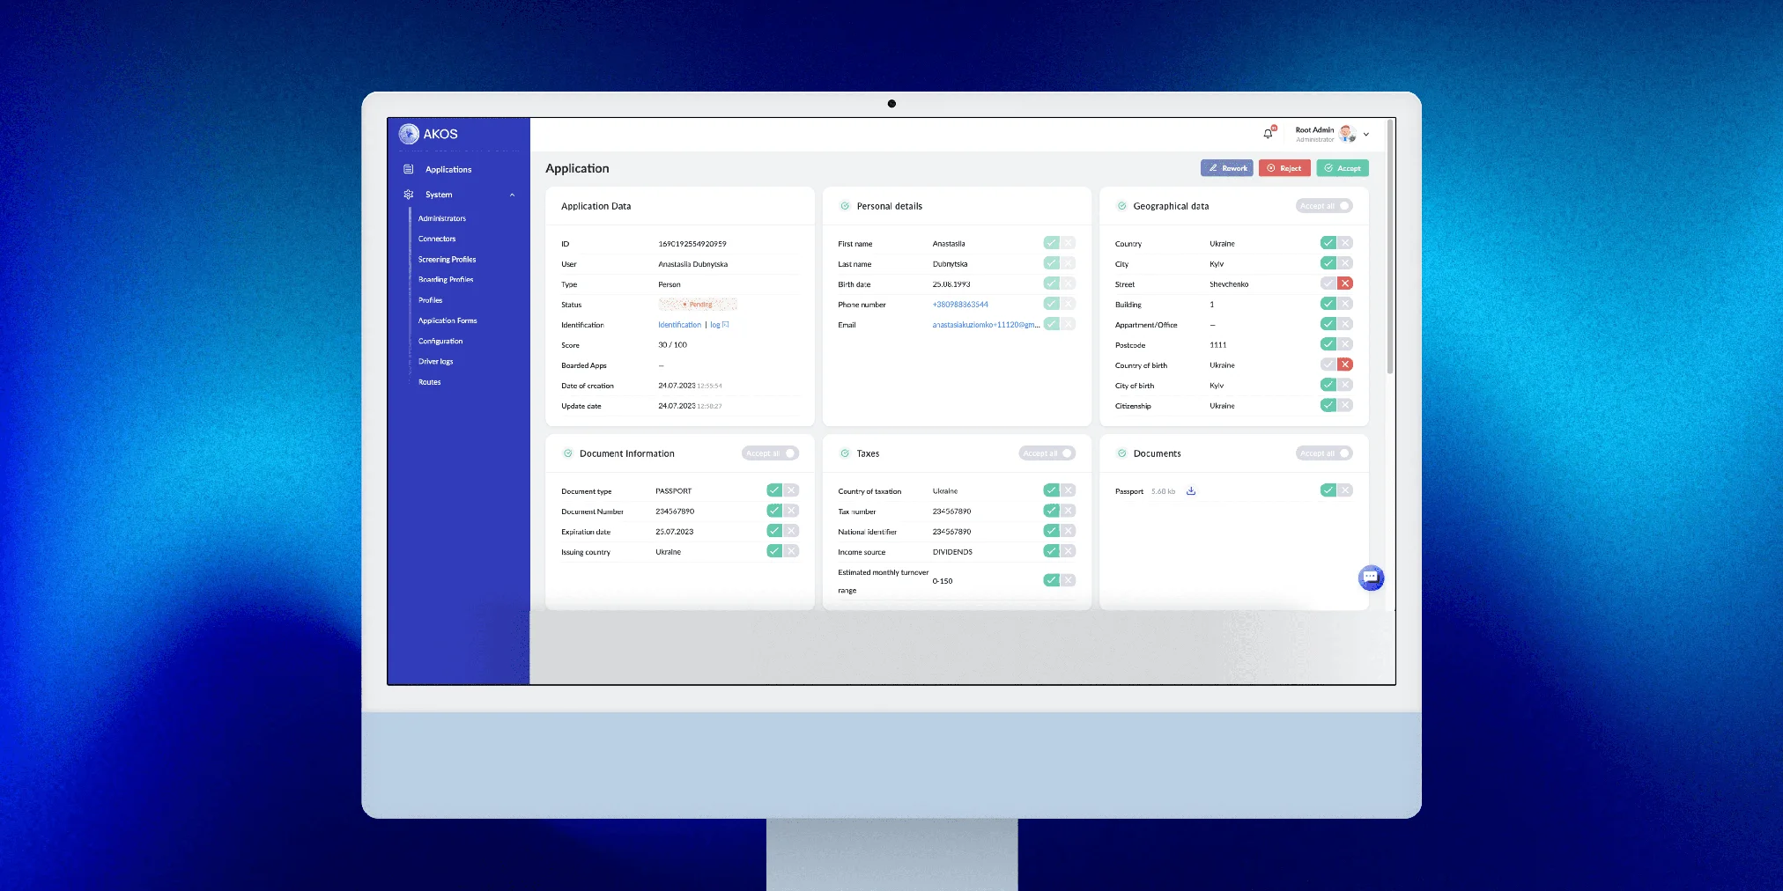The image size is (1783, 891).
Task: Click the Rework button
Action: pyautogui.click(x=1226, y=168)
